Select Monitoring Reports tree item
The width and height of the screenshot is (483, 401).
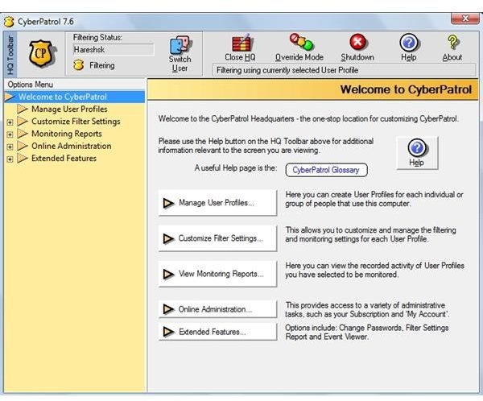point(67,134)
